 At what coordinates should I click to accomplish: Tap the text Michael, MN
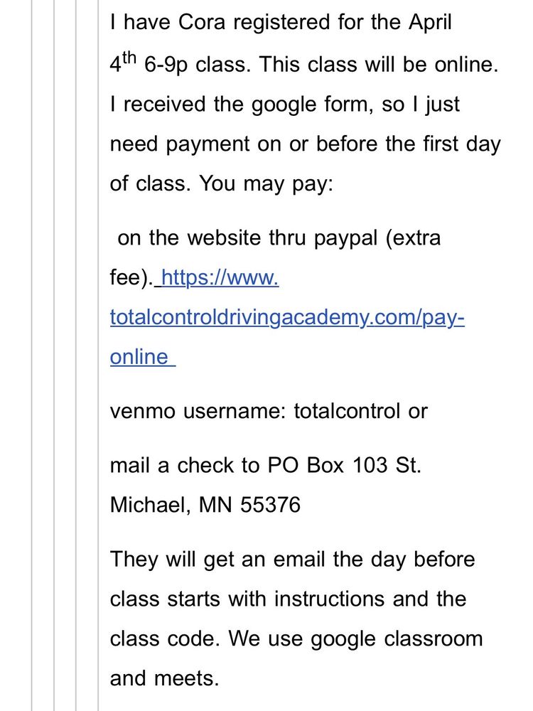(x=171, y=505)
